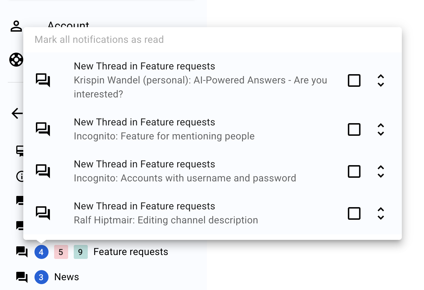The height and width of the screenshot is (290, 424).
Task: Click the chat icon beside News channel
Action: 21,277
